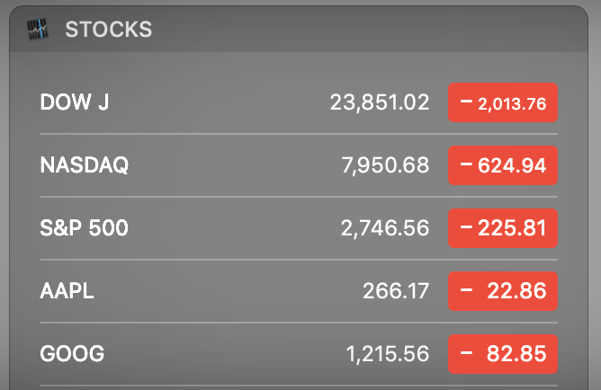
Task: Open the GOOG stock row
Action: tap(225, 354)
